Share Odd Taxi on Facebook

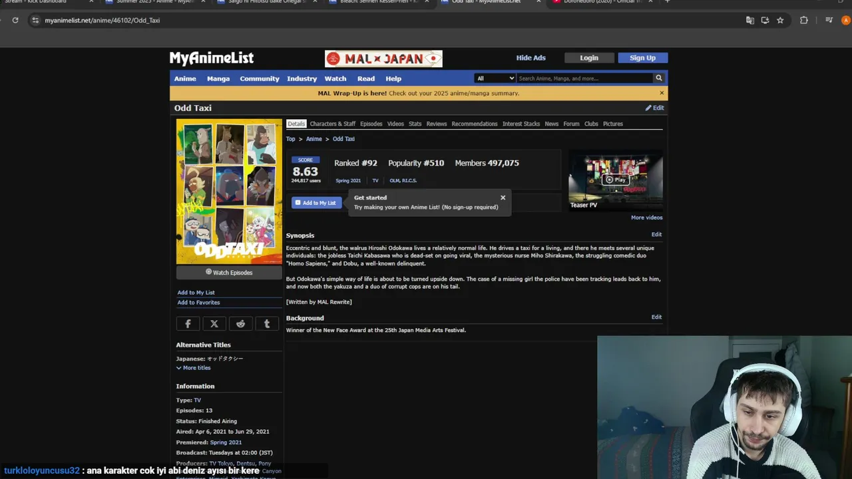pos(188,323)
